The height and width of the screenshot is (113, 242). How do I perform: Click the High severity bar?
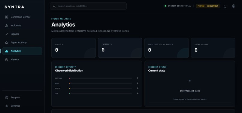pyautogui.click(x=101, y=83)
